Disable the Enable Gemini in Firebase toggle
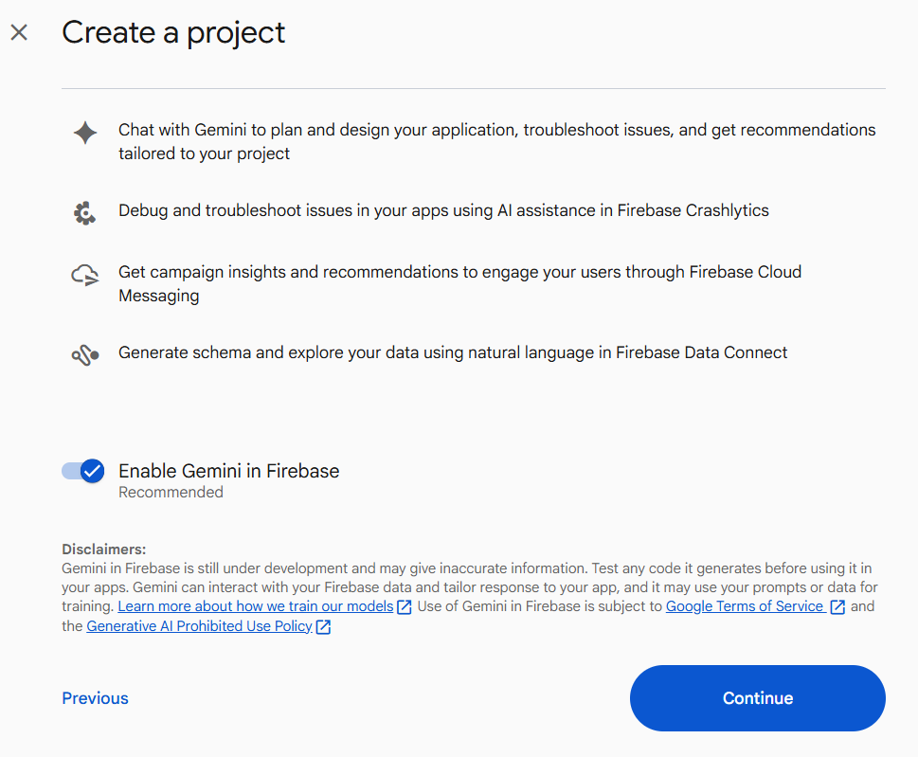The width and height of the screenshot is (918, 757). tap(83, 471)
